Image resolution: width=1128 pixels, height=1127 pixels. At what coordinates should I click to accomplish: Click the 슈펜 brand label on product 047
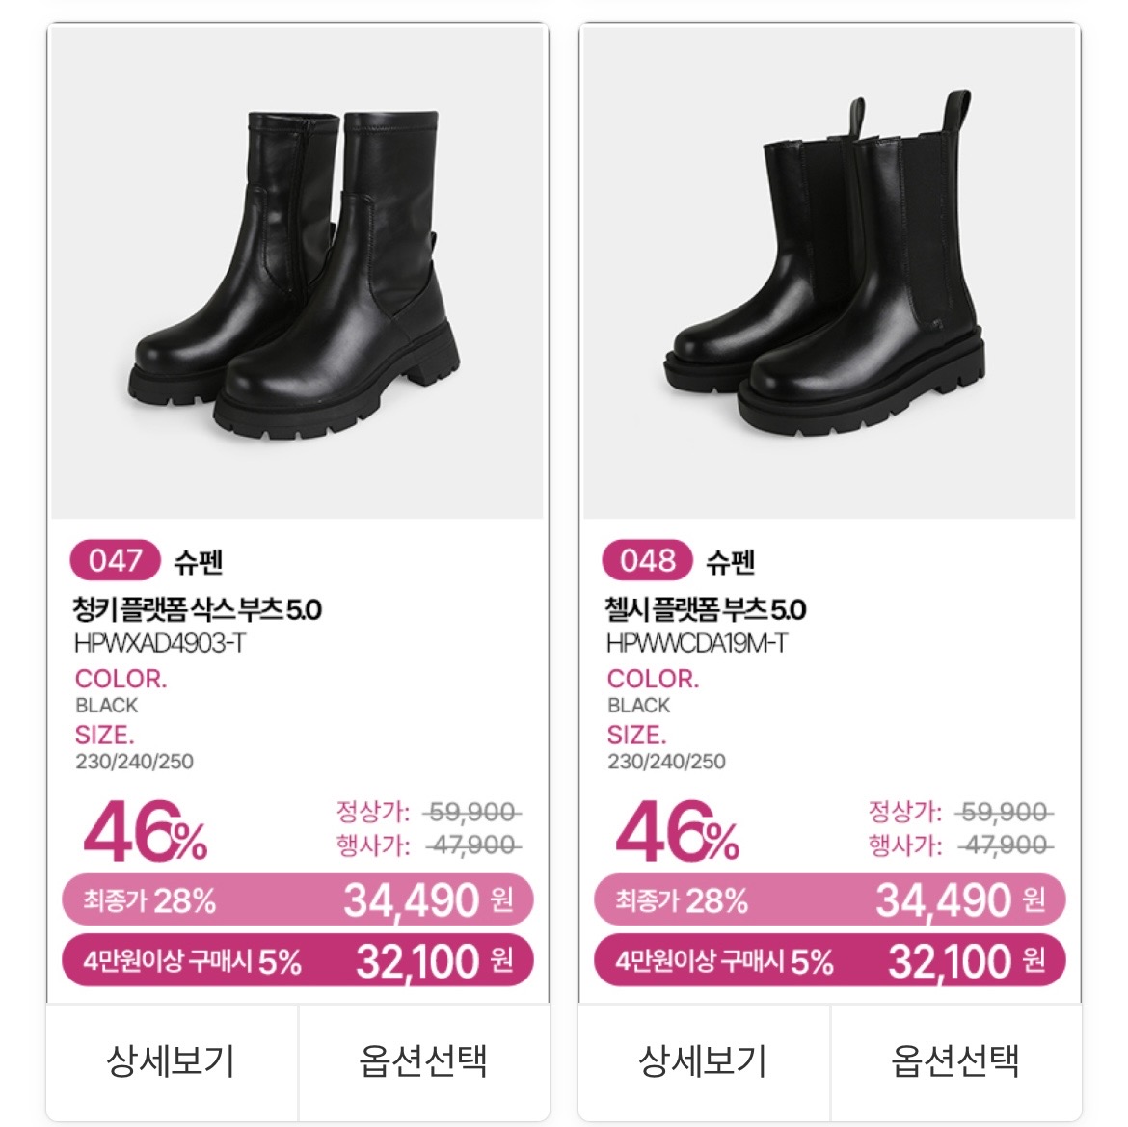pyautogui.click(x=200, y=561)
